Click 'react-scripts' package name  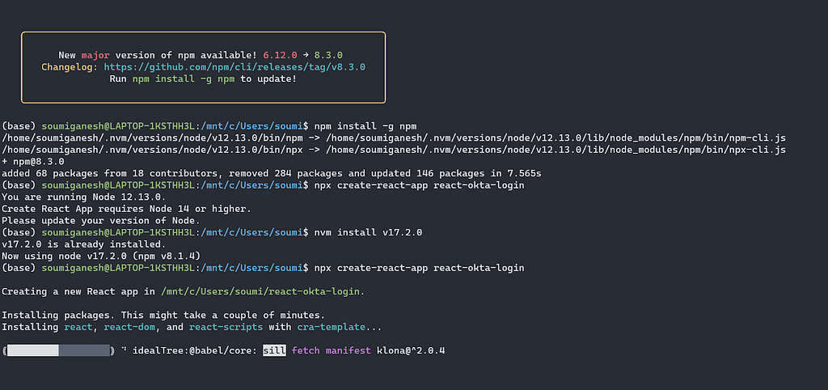coord(226,327)
